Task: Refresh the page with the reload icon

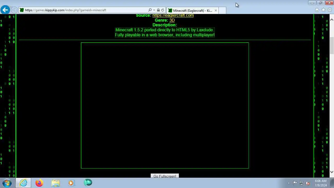Action: coord(163,10)
